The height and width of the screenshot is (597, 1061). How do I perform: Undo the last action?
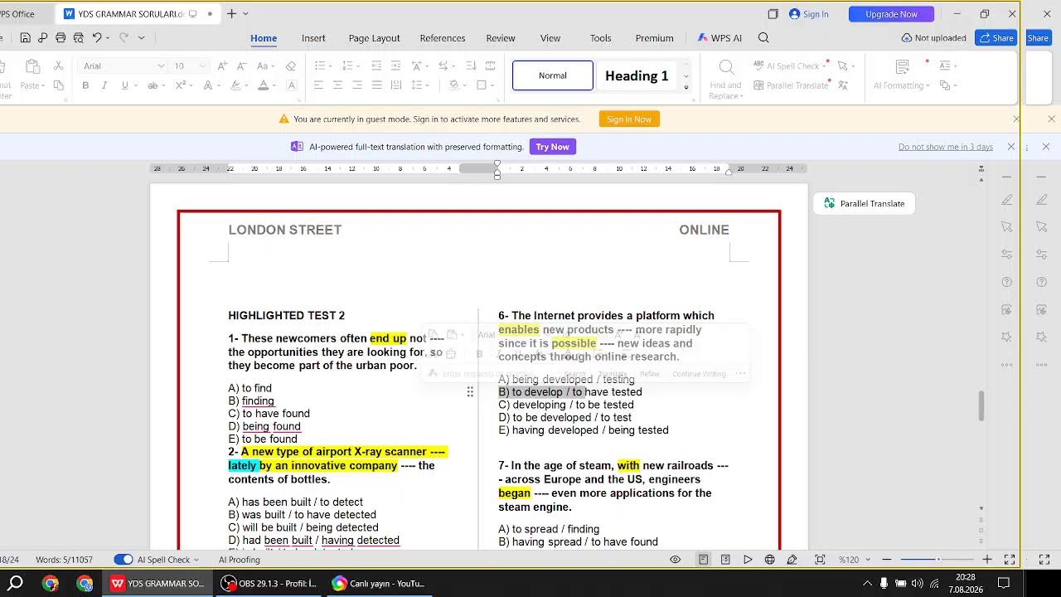96,38
